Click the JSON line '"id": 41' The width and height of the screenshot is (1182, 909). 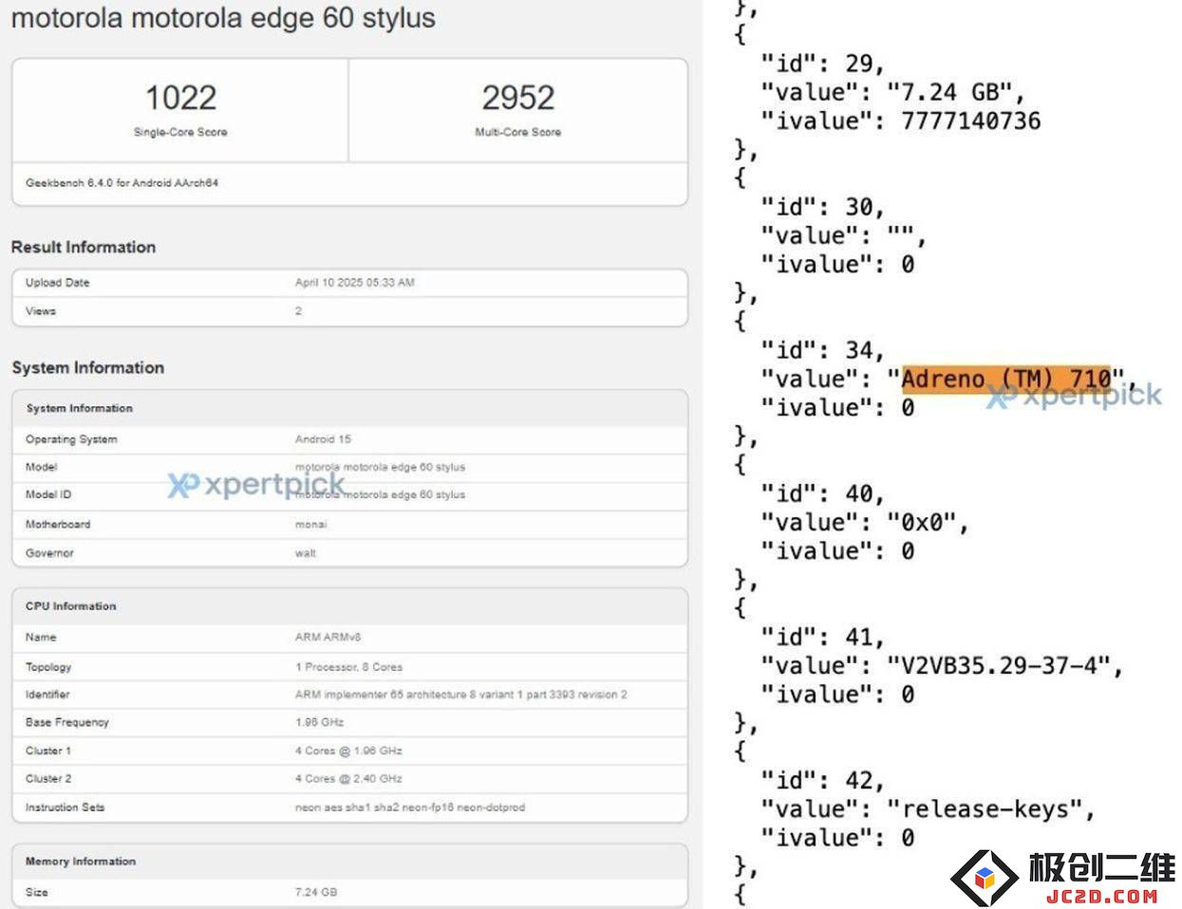pyautogui.click(x=822, y=637)
